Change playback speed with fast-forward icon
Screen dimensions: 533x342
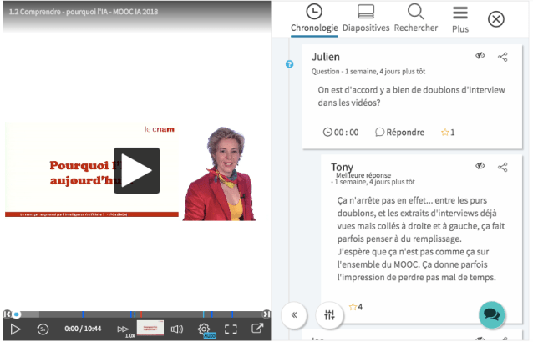(x=124, y=329)
